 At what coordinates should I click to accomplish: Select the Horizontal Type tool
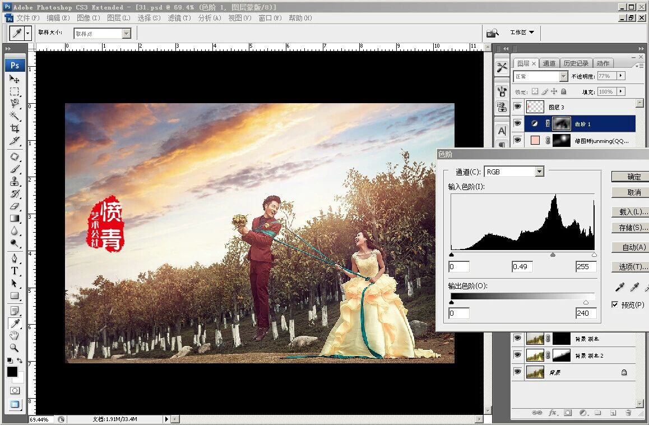click(x=15, y=271)
